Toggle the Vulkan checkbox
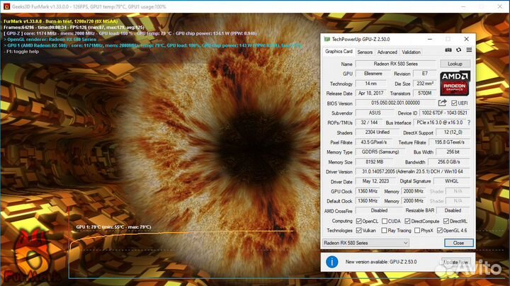510x286 pixels. point(358,230)
